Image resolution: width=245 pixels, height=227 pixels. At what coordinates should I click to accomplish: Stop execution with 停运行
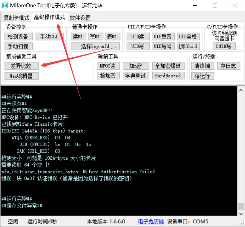pyautogui.click(x=203, y=76)
